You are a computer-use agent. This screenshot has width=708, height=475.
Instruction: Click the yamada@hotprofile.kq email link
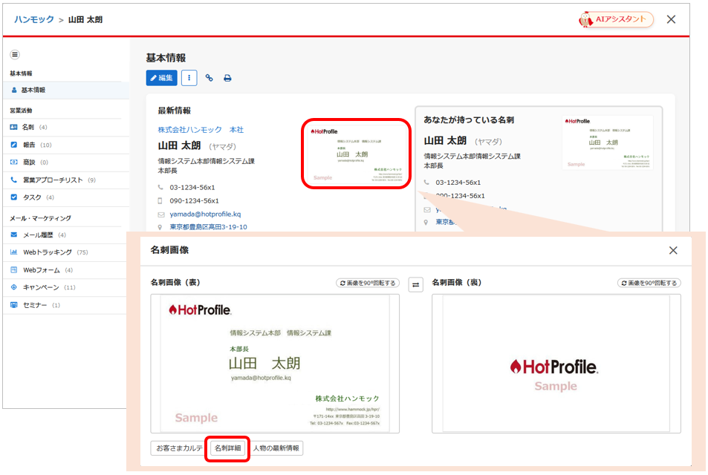[x=205, y=214]
